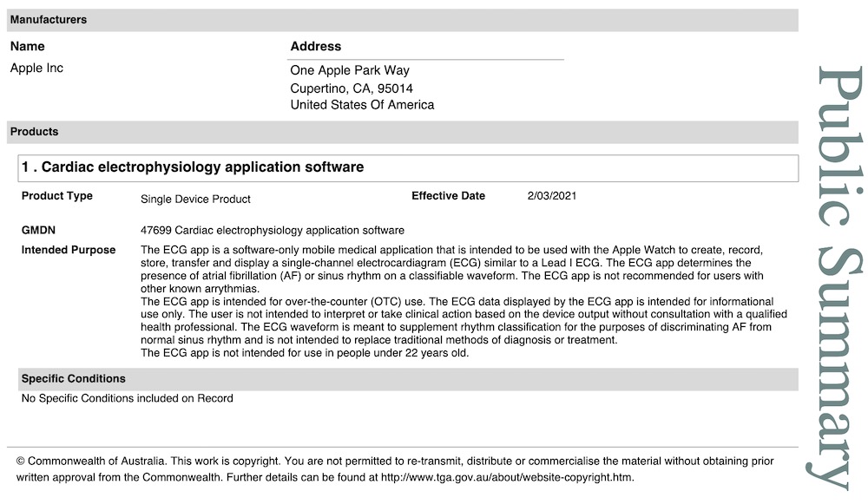Click No Specific Conditions included on Record
This screenshot has height=504, width=868.
tap(128, 398)
